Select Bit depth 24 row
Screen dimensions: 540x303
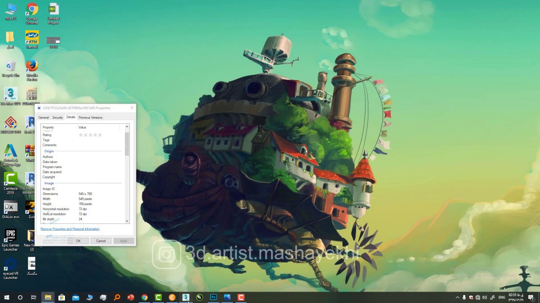pos(82,219)
